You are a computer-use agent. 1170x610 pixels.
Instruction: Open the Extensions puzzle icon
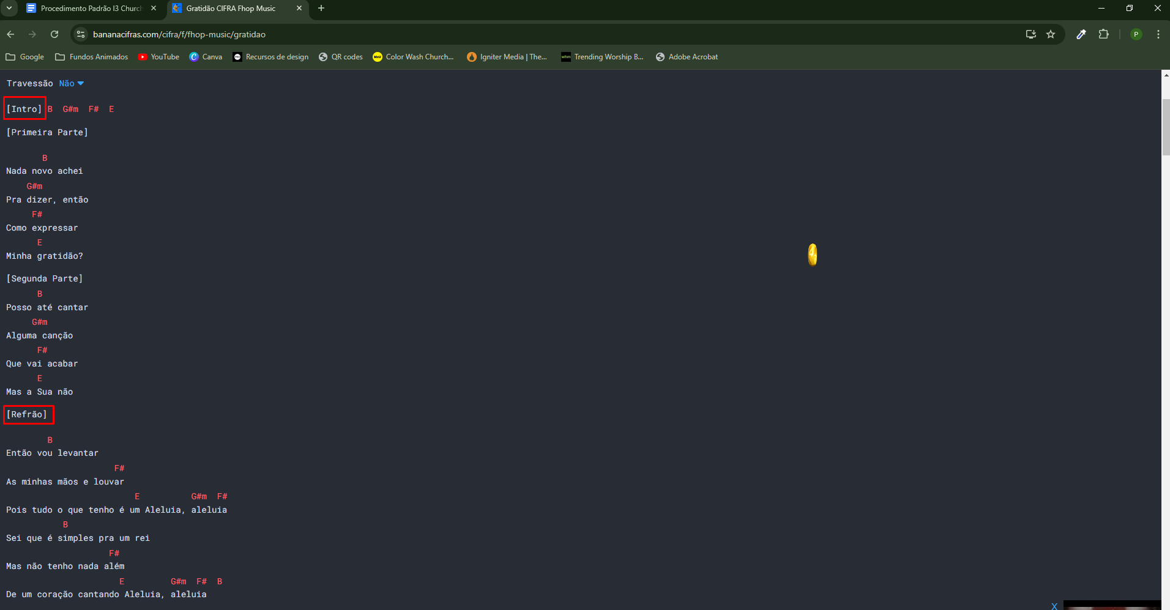click(1103, 34)
